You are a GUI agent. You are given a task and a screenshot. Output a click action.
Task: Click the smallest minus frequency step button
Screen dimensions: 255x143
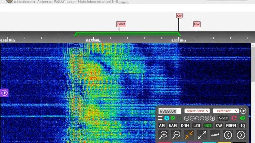[x=197, y=118]
